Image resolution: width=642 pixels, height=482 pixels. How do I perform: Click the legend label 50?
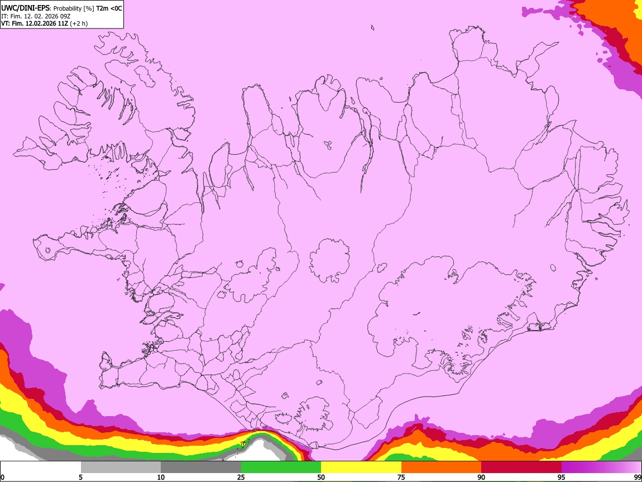(x=321, y=477)
